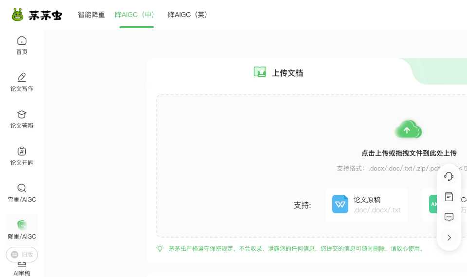Click the lightbulb tip icon
The image size is (467, 277).
tap(160, 248)
